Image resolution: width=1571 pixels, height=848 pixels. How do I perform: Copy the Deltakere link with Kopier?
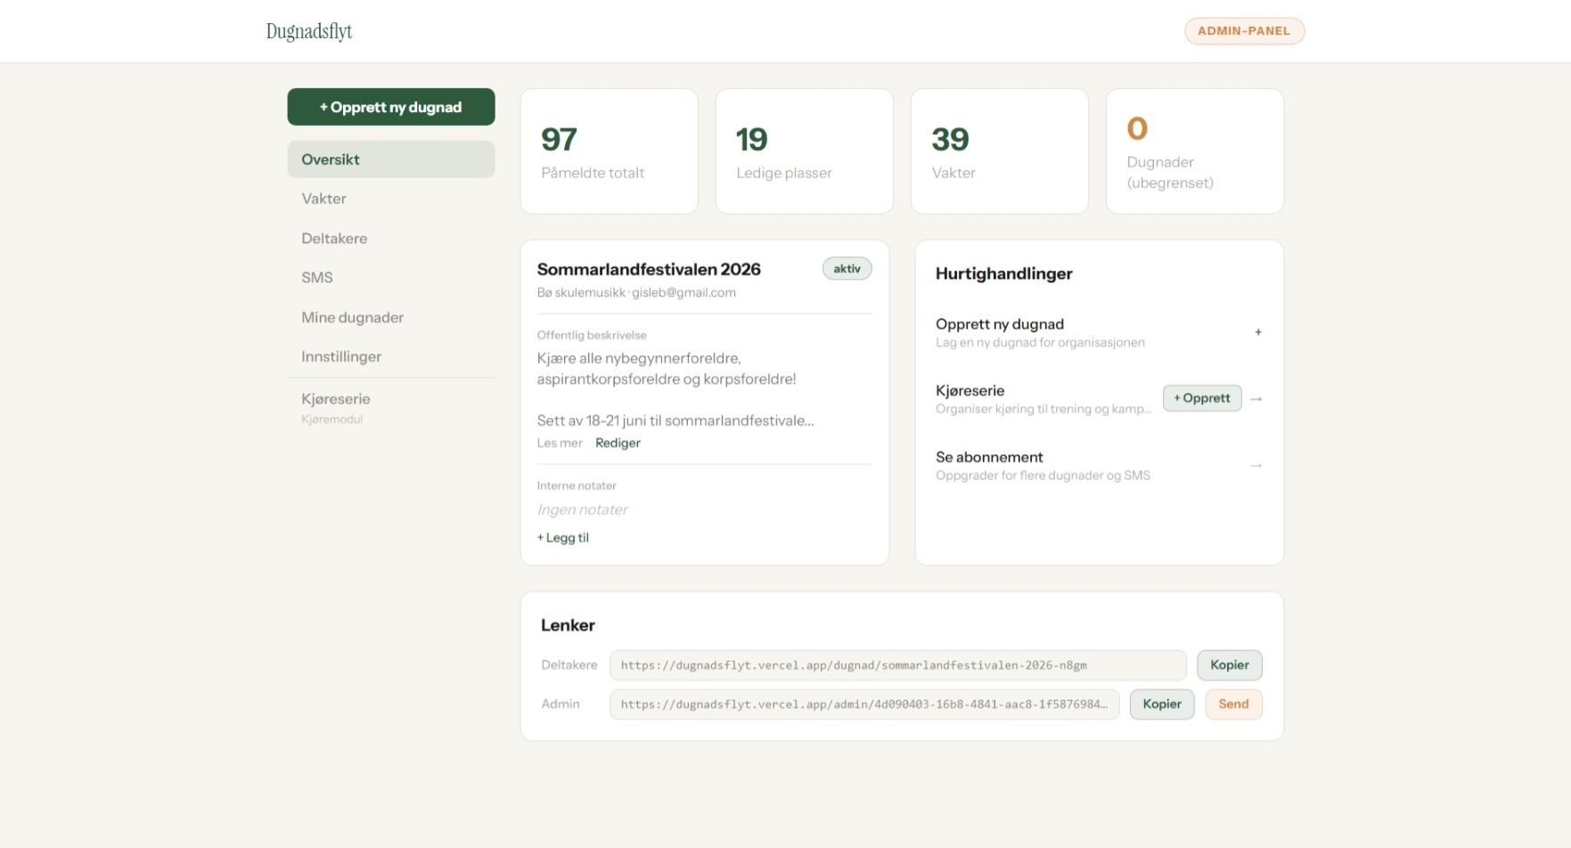pos(1230,665)
